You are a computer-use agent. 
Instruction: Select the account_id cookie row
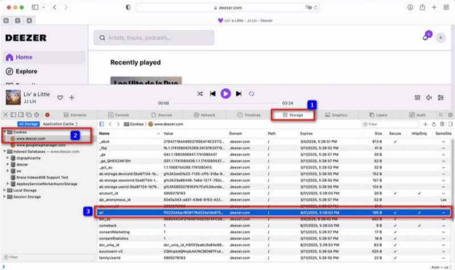pyautogui.click(x=274, y=193)
